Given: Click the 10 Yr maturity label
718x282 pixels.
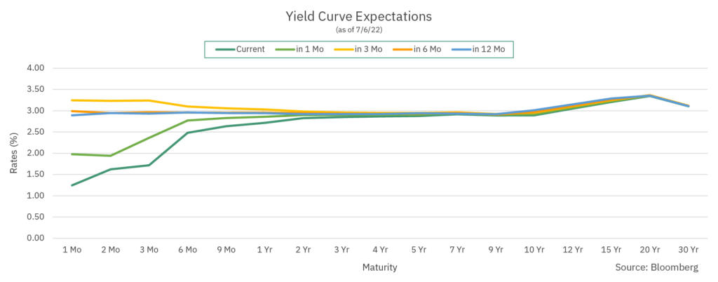Looking at the screenshot, I should (535, 250).
